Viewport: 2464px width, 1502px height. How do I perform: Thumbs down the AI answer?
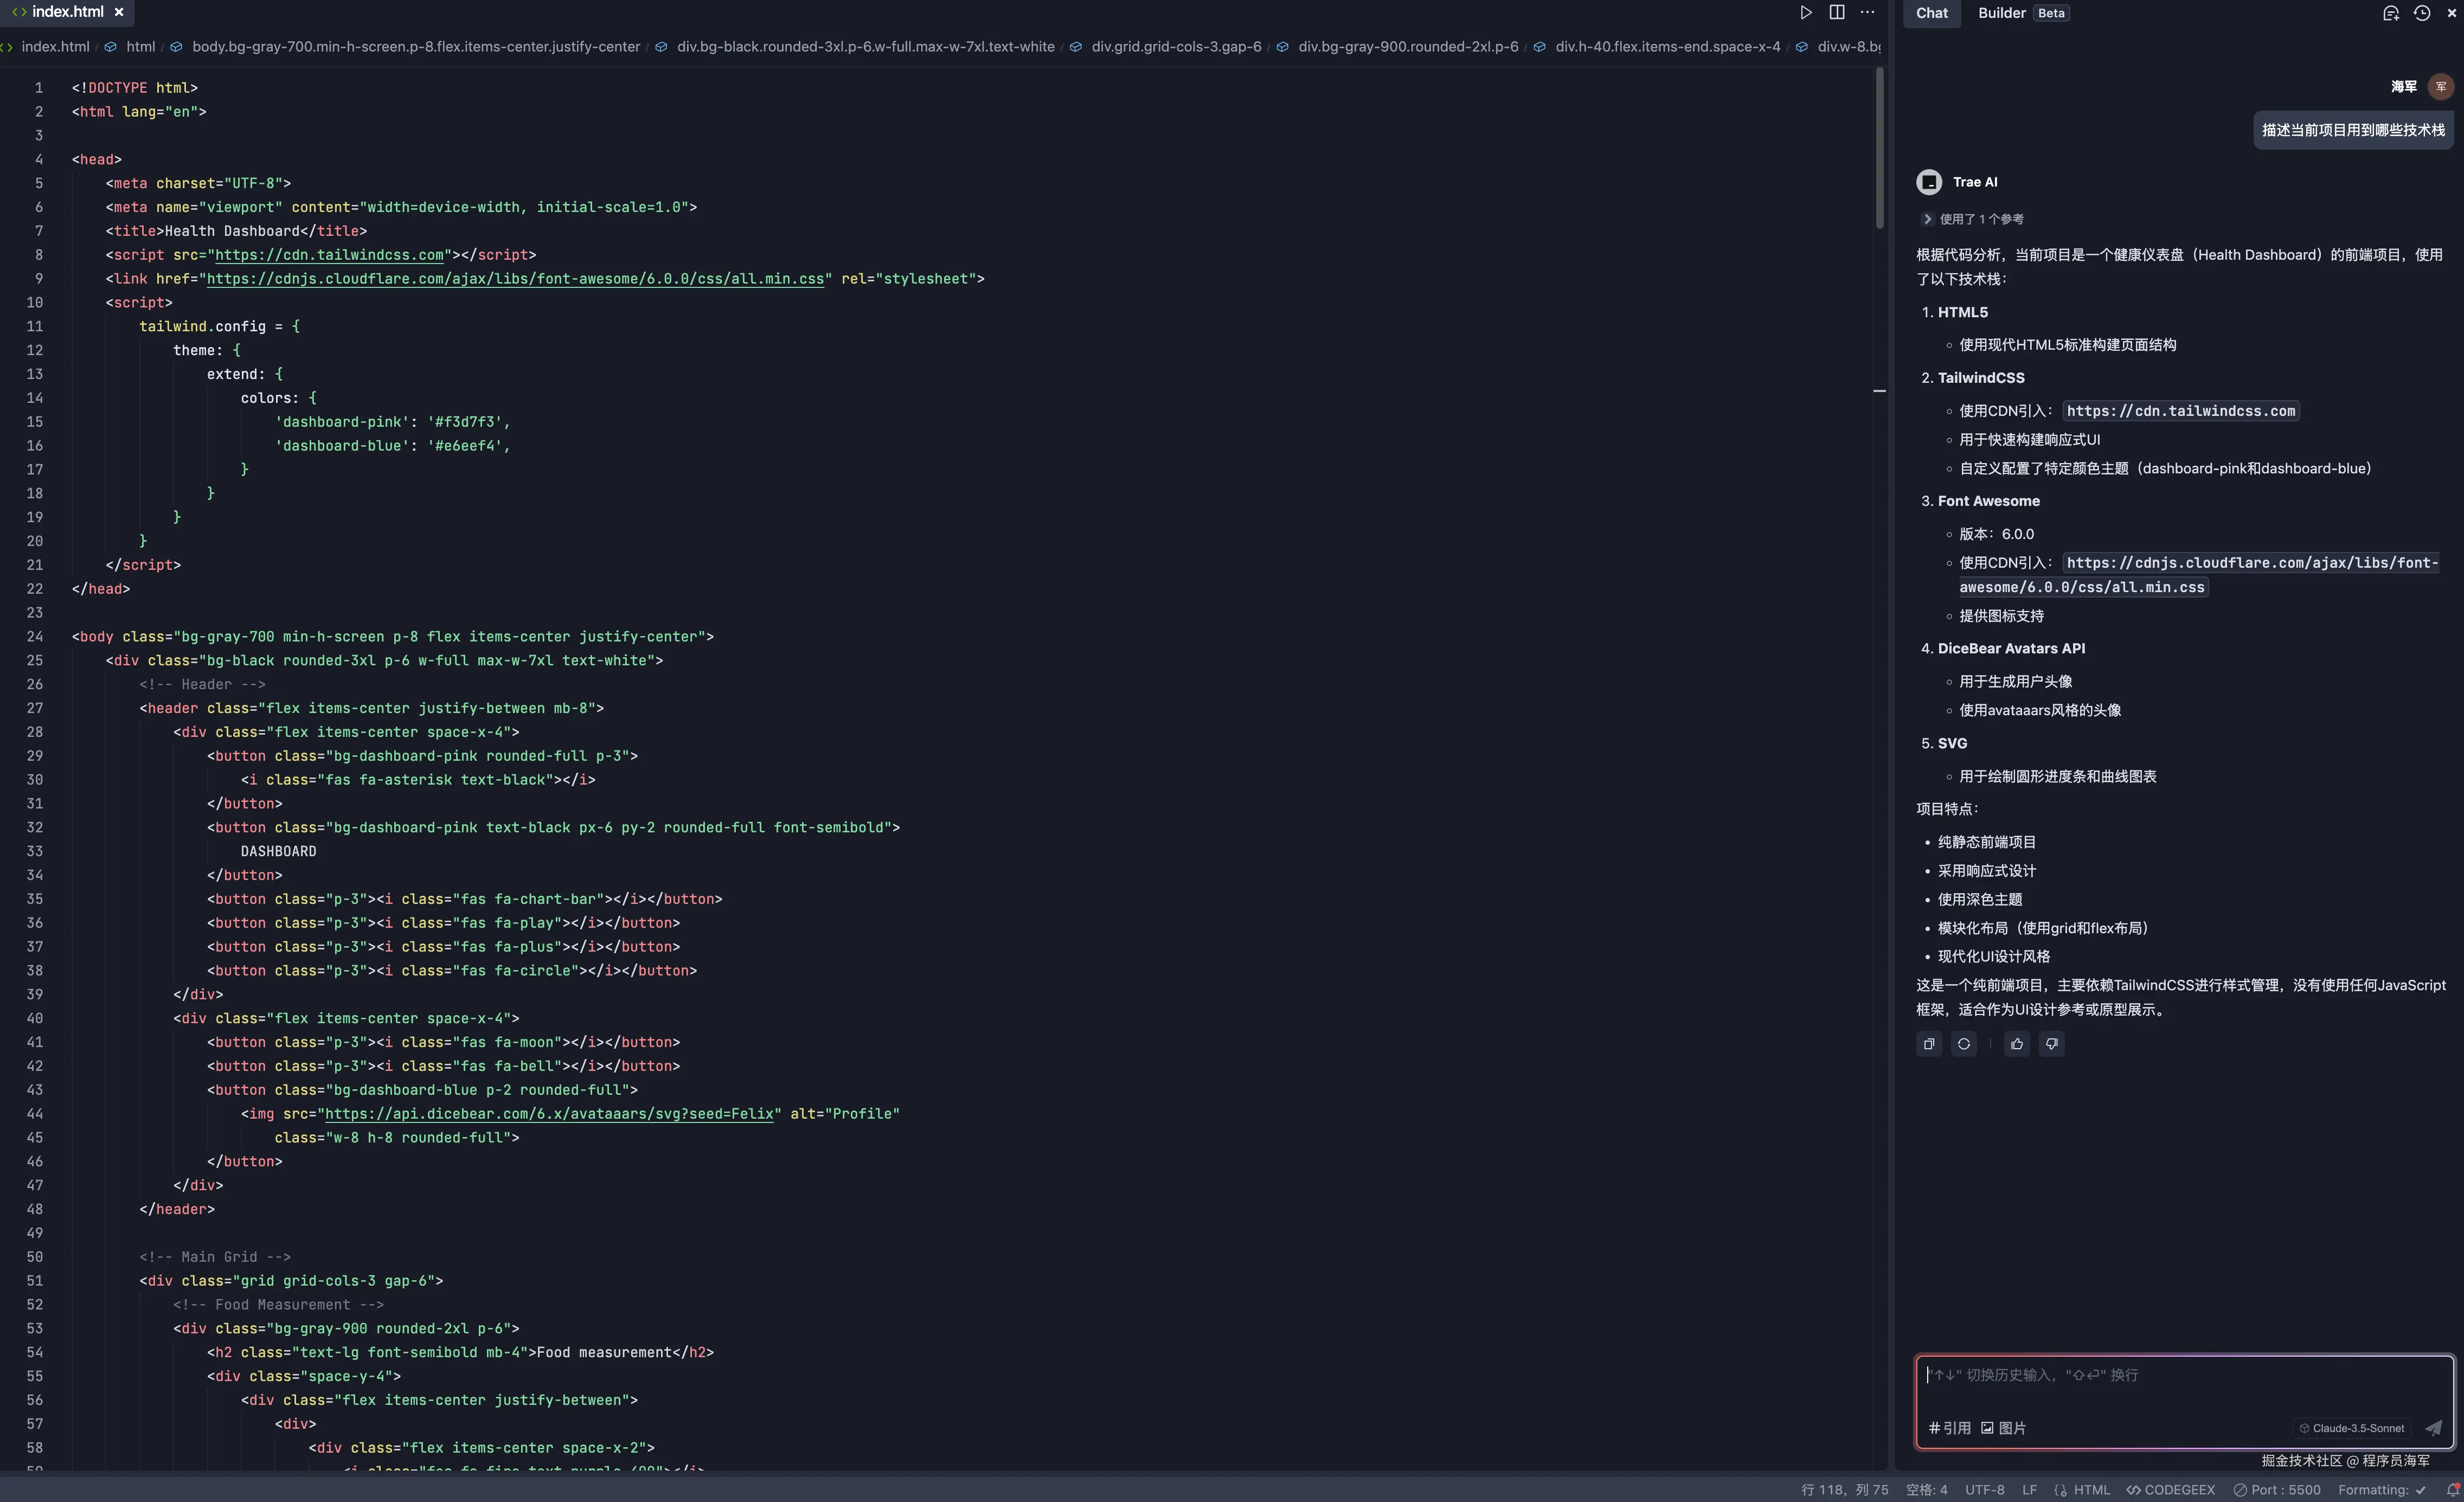(x=2051, y=1044)
